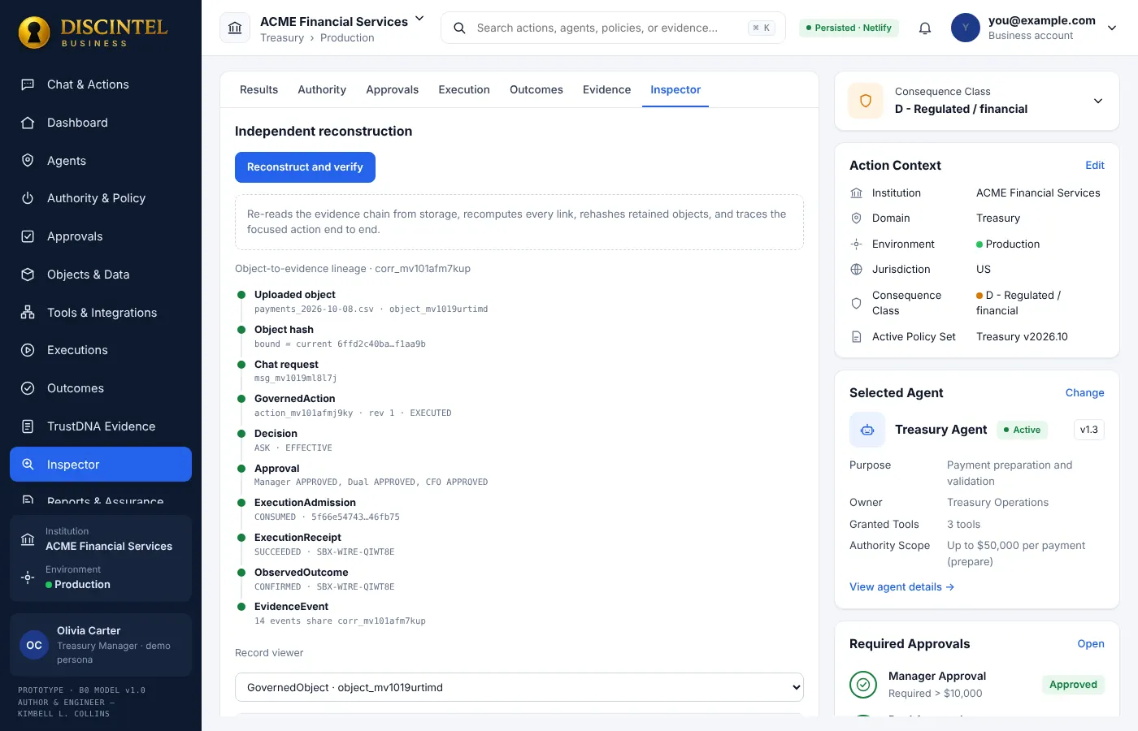
Task: Click the institution building icon in the header
Action: 235,28
